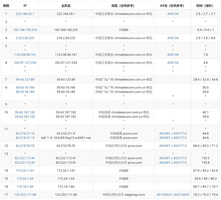The width and height of the screenshot is (221, 200).
Task: Open the blue 218.2.56.225 IP link
Action: coord(25,38)
